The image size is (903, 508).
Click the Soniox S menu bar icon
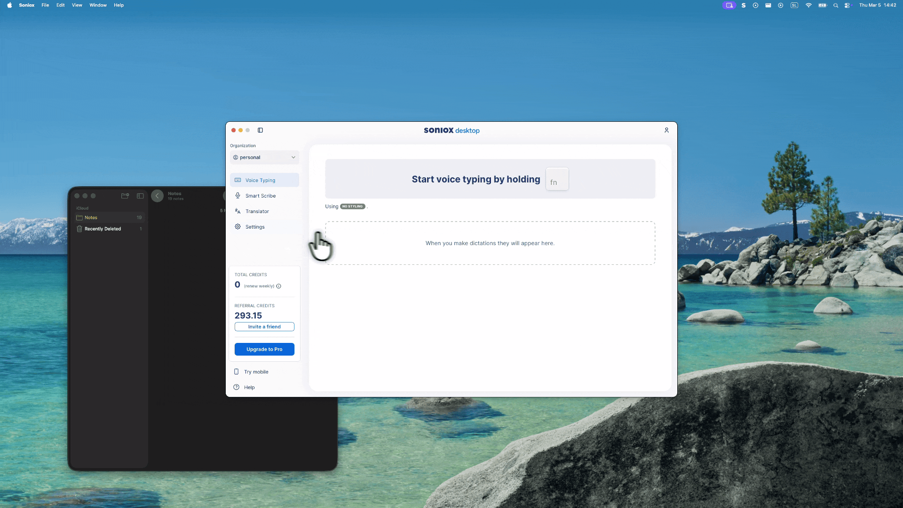pos(744,5)
